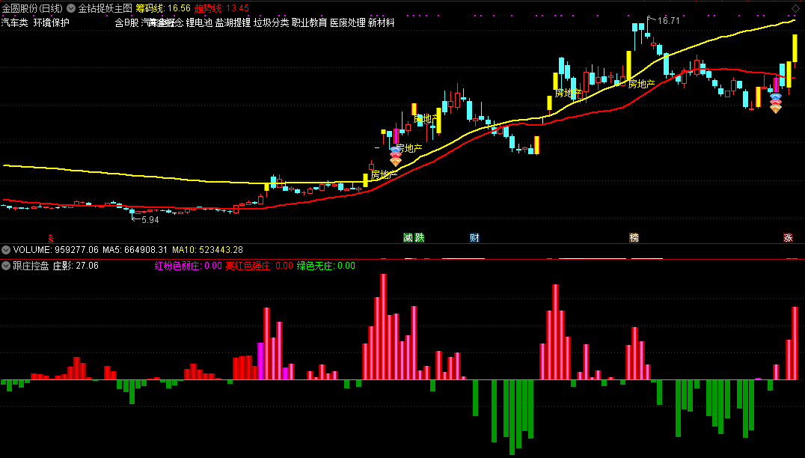Click the orange 榜 event marker
Image resolution: width=805 pixels, height=458 pixels.
click(634, 238)
